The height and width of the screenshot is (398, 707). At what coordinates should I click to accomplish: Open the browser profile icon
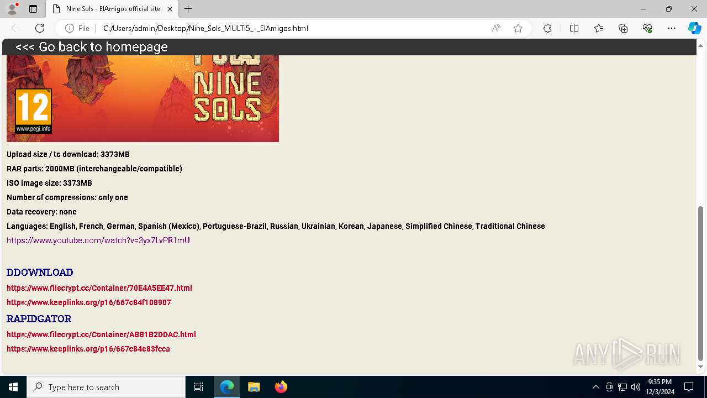click(12, 9)
